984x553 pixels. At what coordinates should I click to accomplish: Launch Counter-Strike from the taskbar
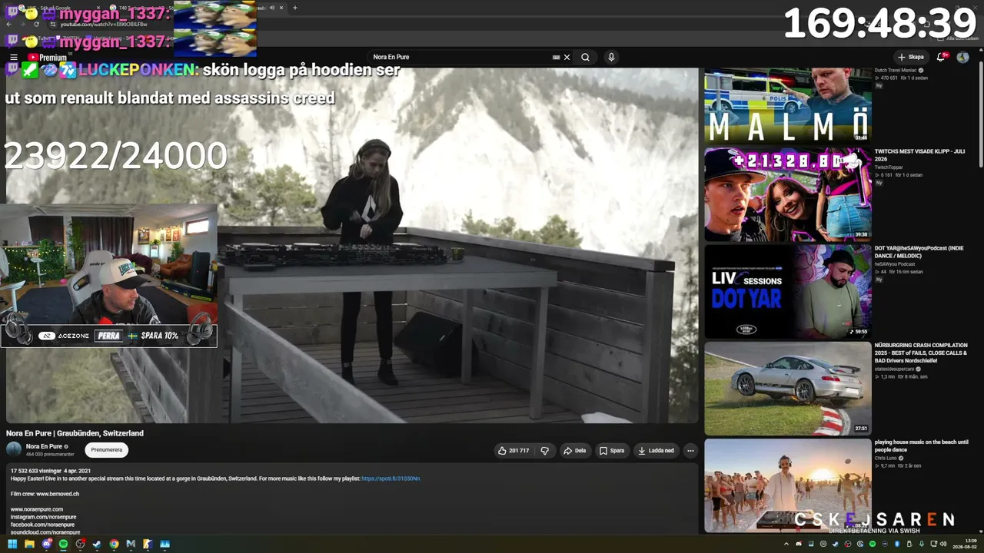pos(148,544)
